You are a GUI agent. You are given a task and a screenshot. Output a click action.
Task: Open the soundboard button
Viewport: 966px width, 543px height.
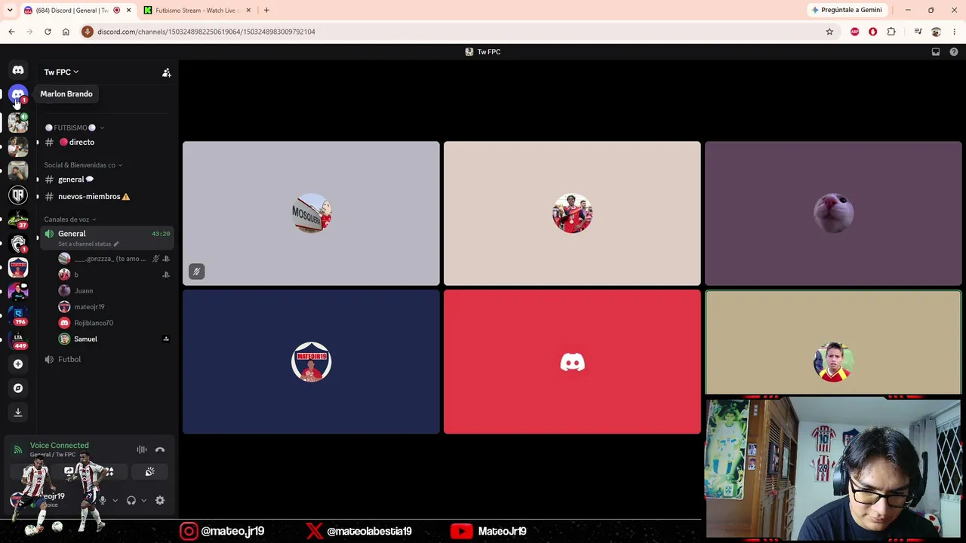click(x=150, y=471)
